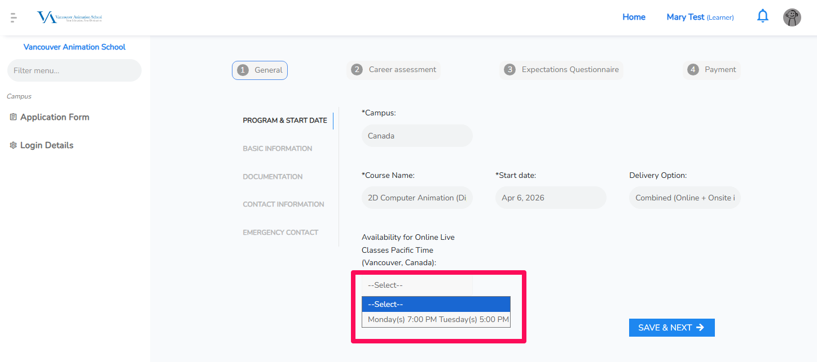Click the Availability dropdown closed Select box
This screenshot has height=362, width=817.
(x=417, y=285)
